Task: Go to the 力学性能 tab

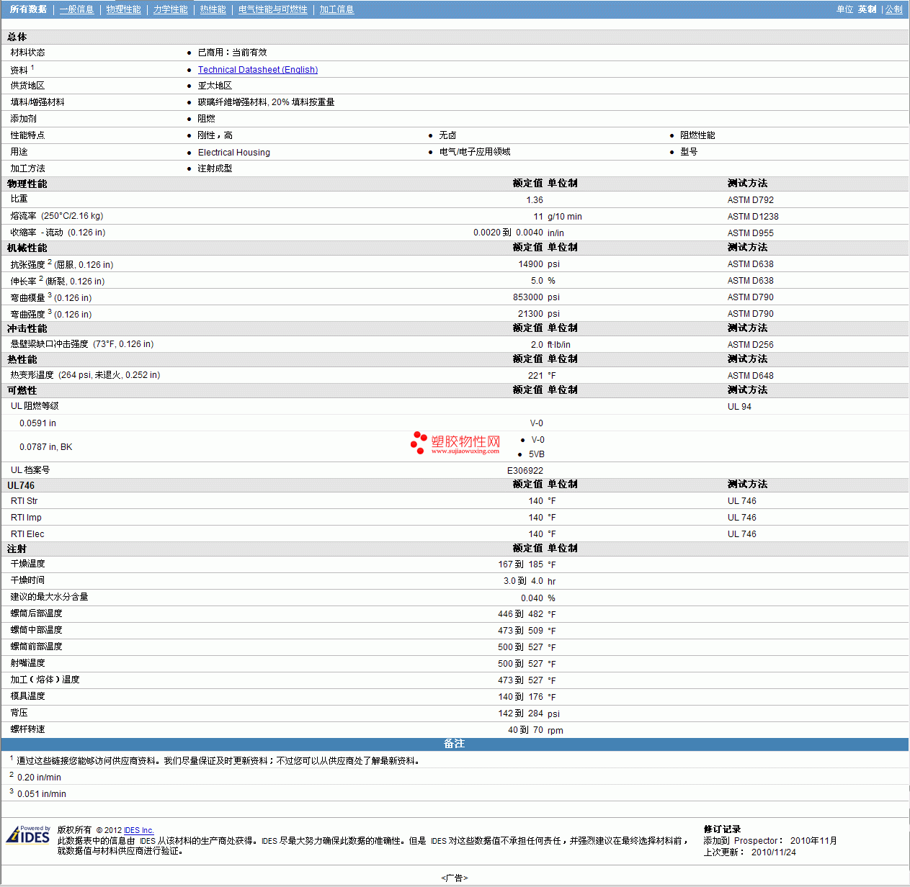Action: coord(170,9)
